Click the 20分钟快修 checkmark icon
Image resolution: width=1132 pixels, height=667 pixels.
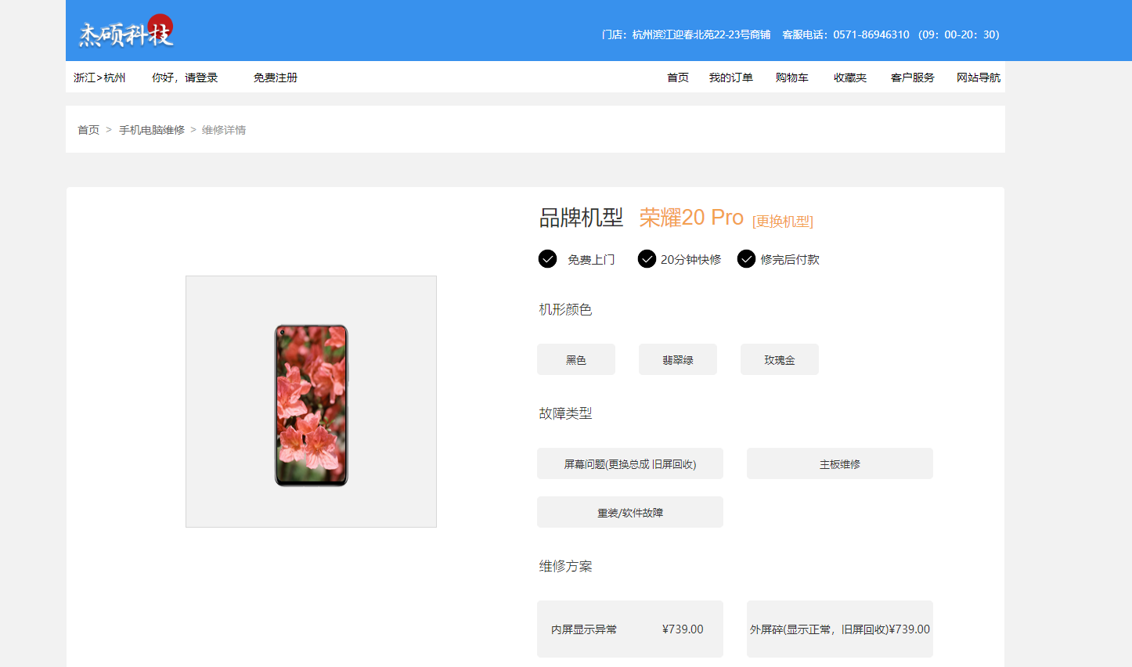[x=647, y=259]
